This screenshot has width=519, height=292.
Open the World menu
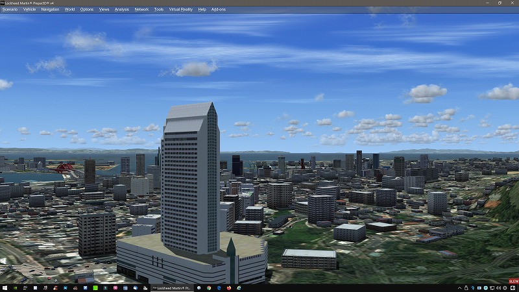click(x=69, y=9)
